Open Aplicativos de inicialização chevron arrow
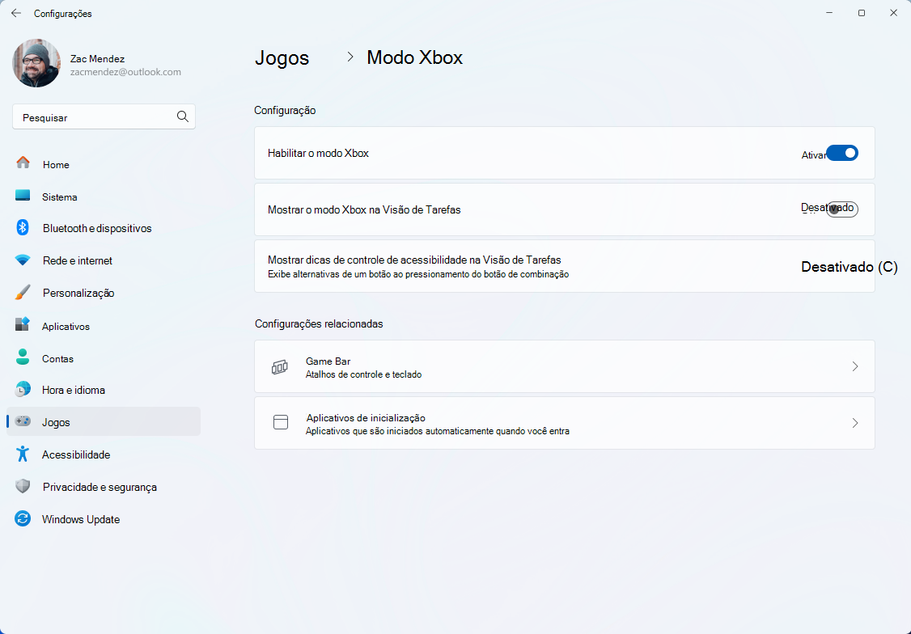 855,423
